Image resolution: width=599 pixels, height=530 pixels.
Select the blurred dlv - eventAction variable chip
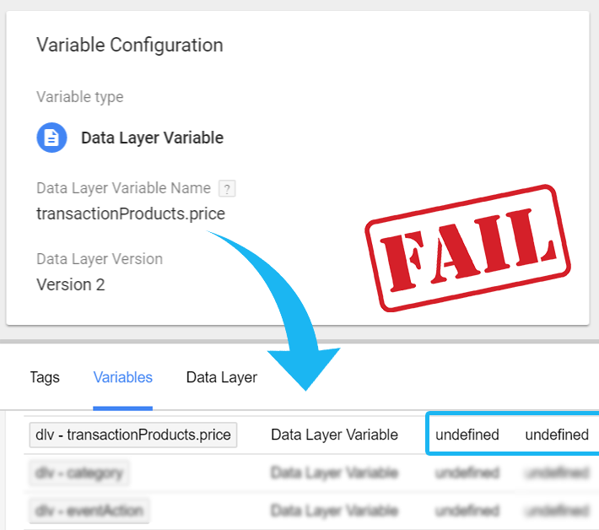pyautogui.click(x=89, y=511)
